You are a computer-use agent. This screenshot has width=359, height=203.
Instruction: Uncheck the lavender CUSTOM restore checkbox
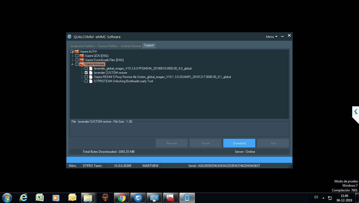86,73
